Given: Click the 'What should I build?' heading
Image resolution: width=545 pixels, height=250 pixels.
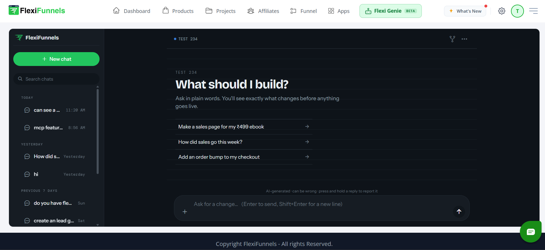Looking at the screenshot, I should click(232, 84).
